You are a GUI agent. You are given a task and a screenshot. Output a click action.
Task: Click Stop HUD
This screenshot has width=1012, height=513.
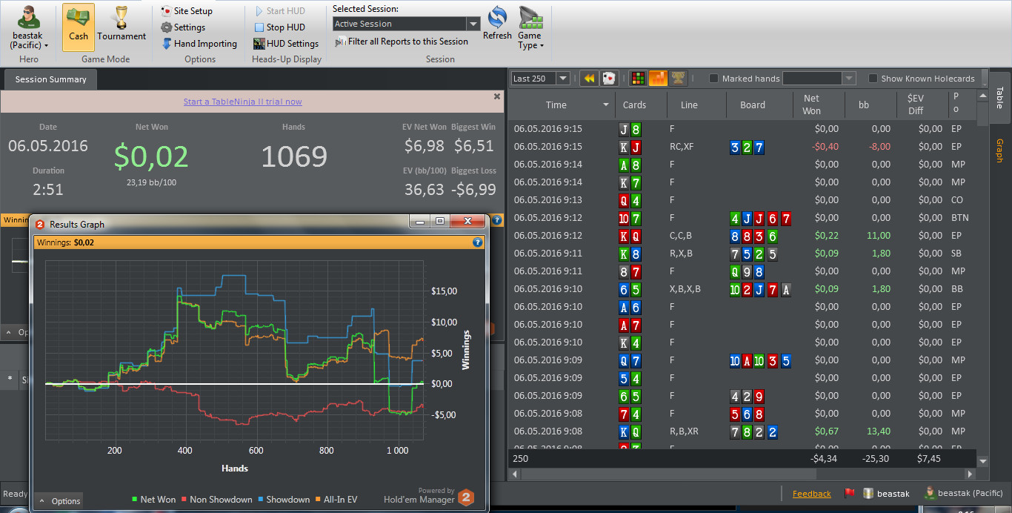pos(279,27)
